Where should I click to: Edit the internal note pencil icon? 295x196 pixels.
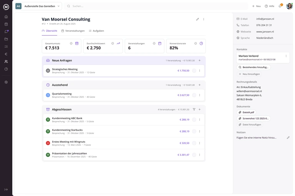tap(288, 138)
